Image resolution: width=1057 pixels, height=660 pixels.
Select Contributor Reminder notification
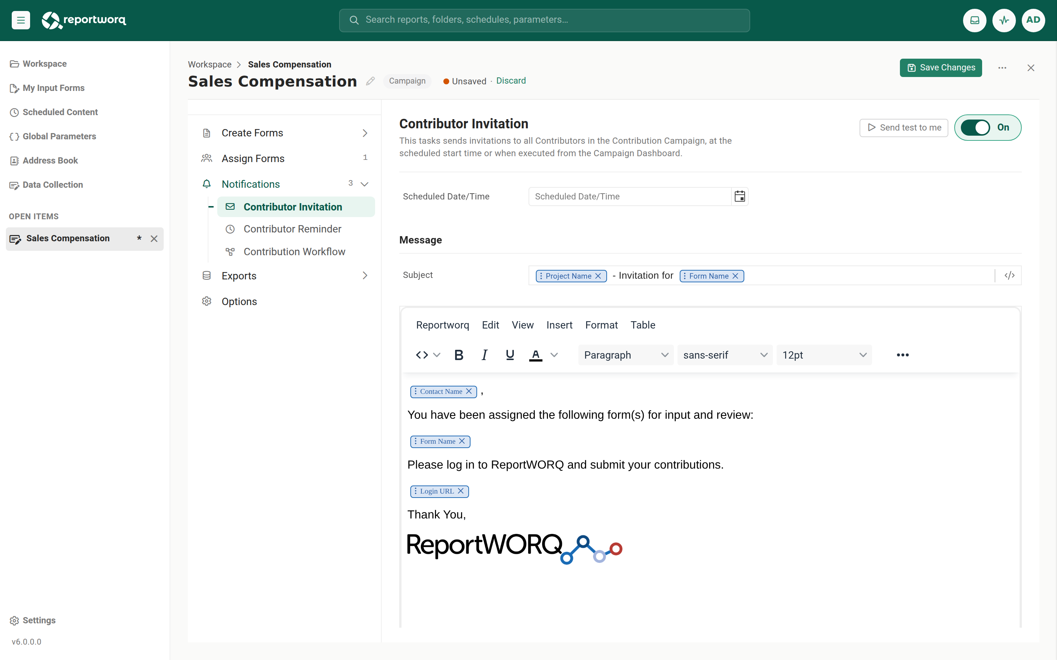pyautogui.click(x=296, y=229)
